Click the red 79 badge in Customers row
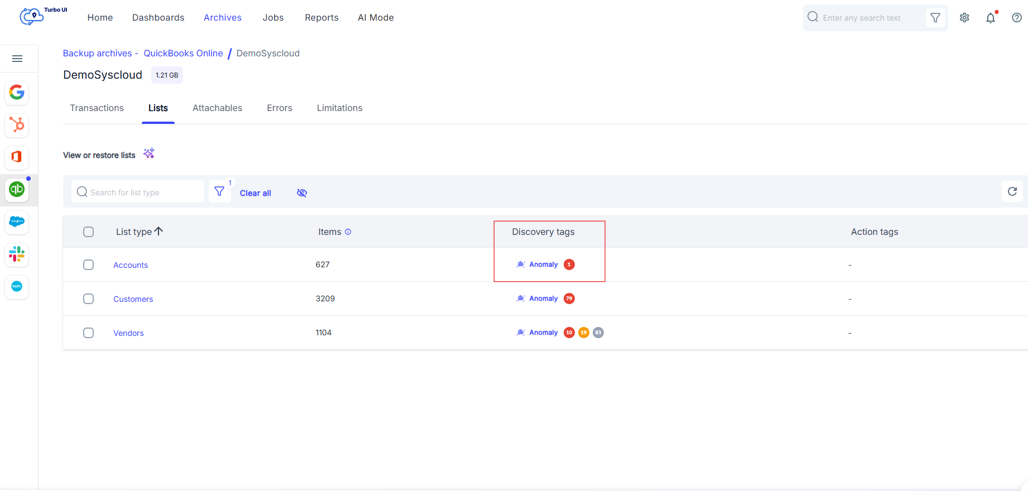 tap(569, 299)
